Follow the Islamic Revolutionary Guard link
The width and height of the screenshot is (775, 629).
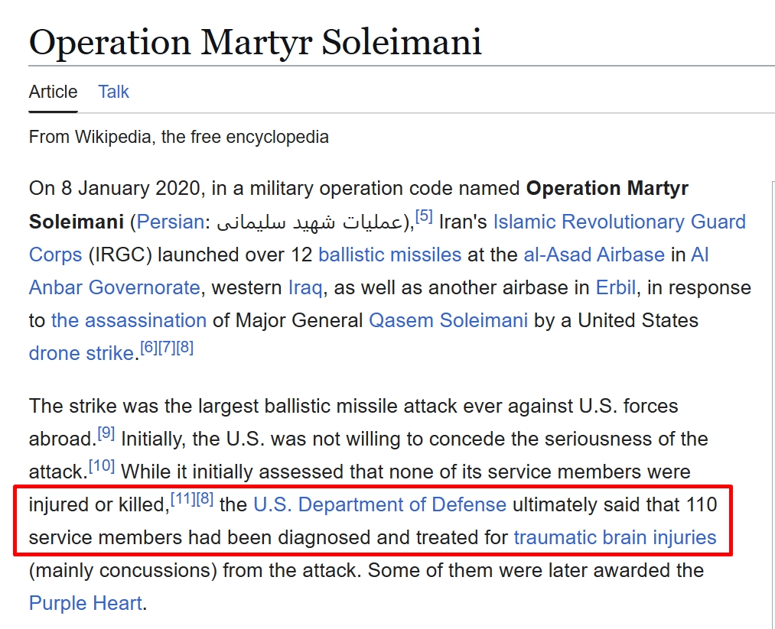[x=619, y=222]
